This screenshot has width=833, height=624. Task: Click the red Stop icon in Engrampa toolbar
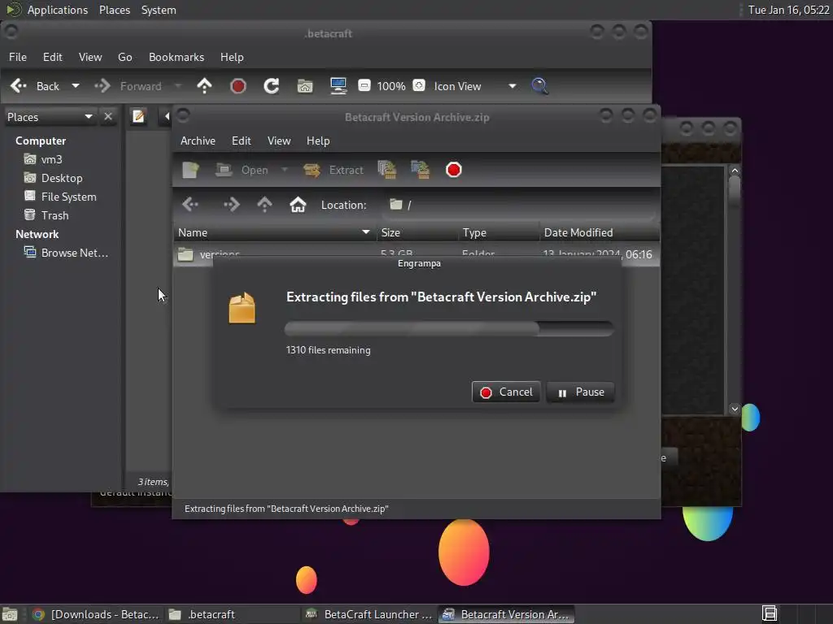tap(454, 170)
